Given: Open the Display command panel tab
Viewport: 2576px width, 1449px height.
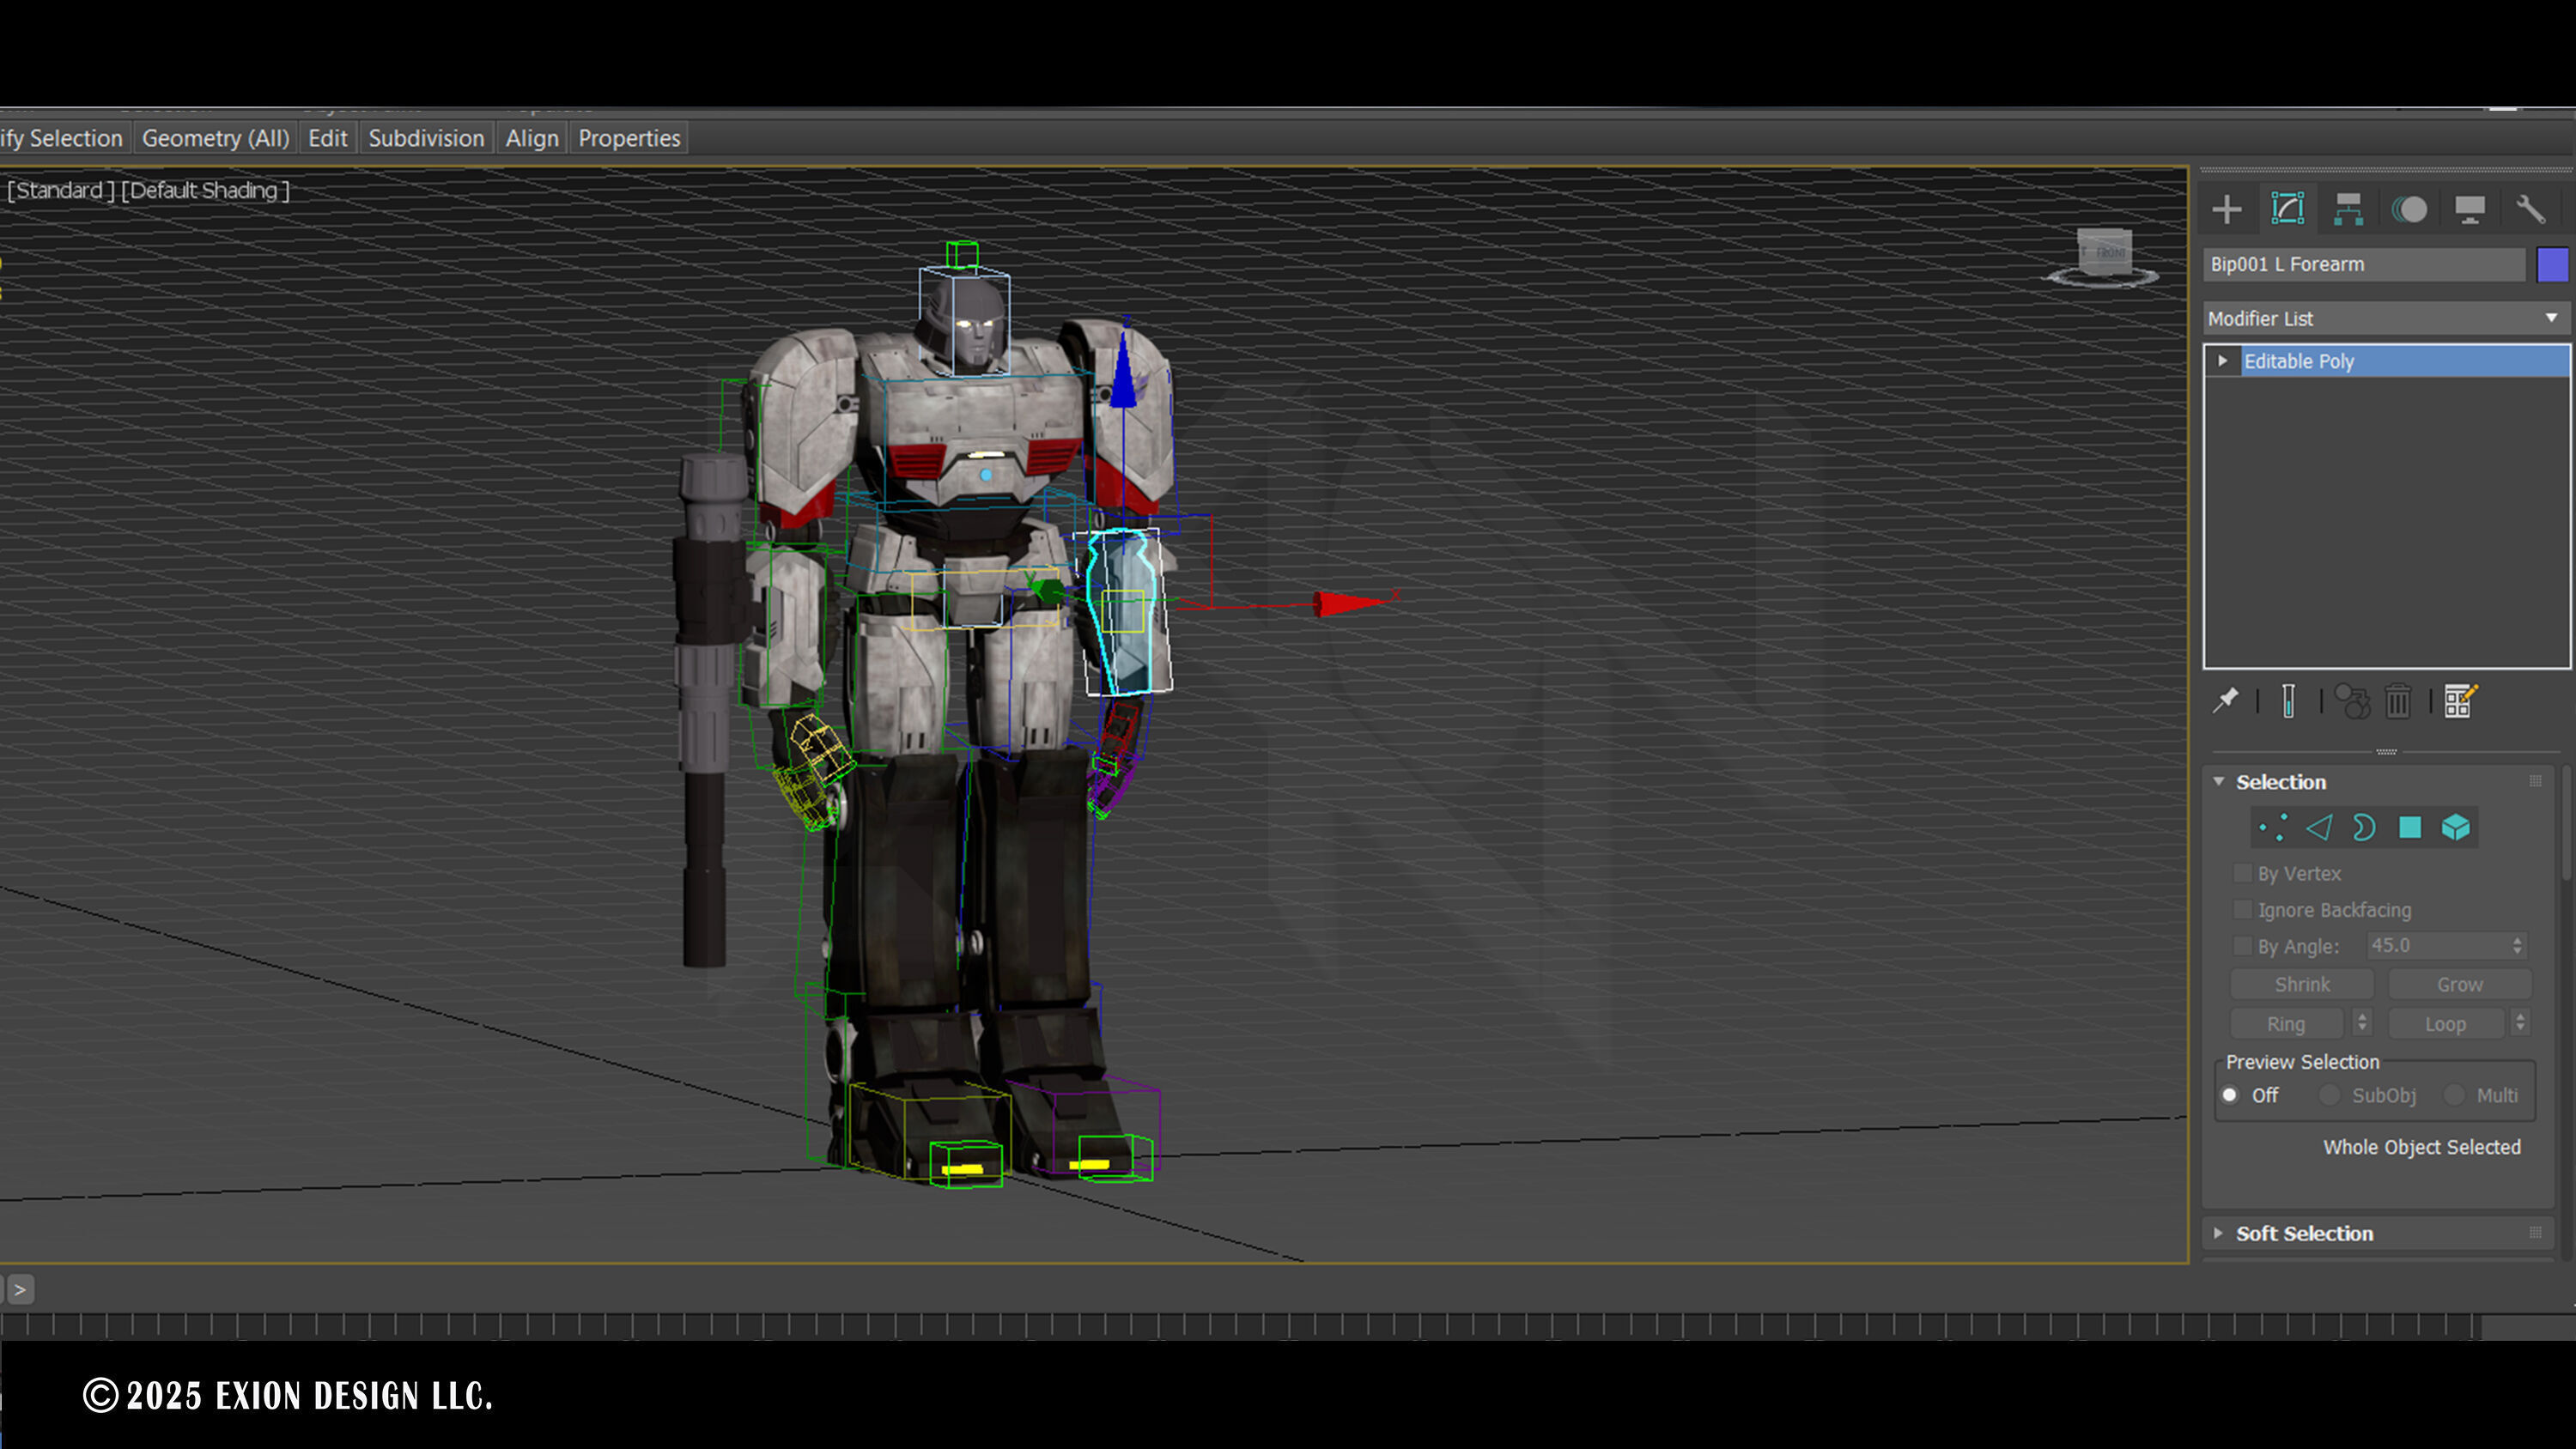Looking at the screenshot, I should point(2469,209).
